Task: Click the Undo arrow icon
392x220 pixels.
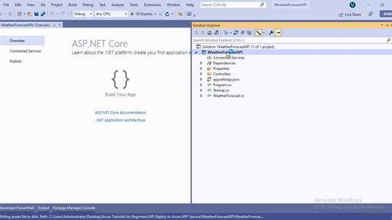Action: (x=52, y=14)
